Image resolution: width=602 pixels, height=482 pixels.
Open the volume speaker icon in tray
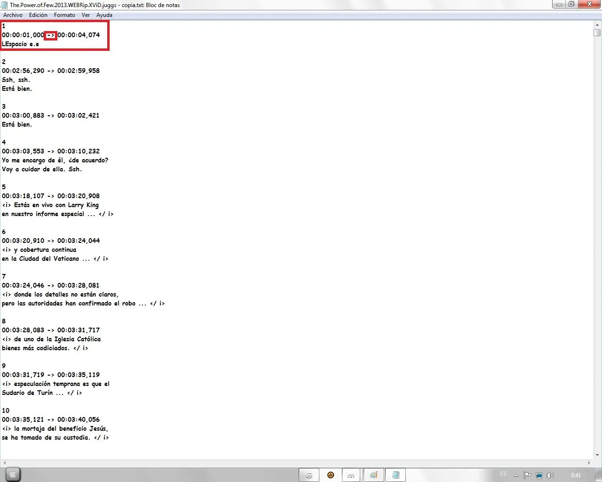(x=550, y=475)
